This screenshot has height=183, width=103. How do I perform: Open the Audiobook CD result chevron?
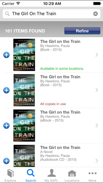click(x=97, y=161)
